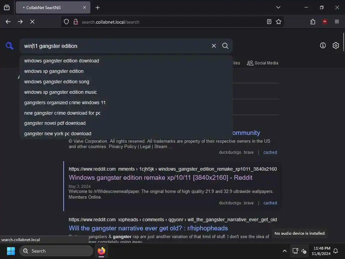
Task: Toggle reader view icon in the address bar
Action: coord(269,22)
